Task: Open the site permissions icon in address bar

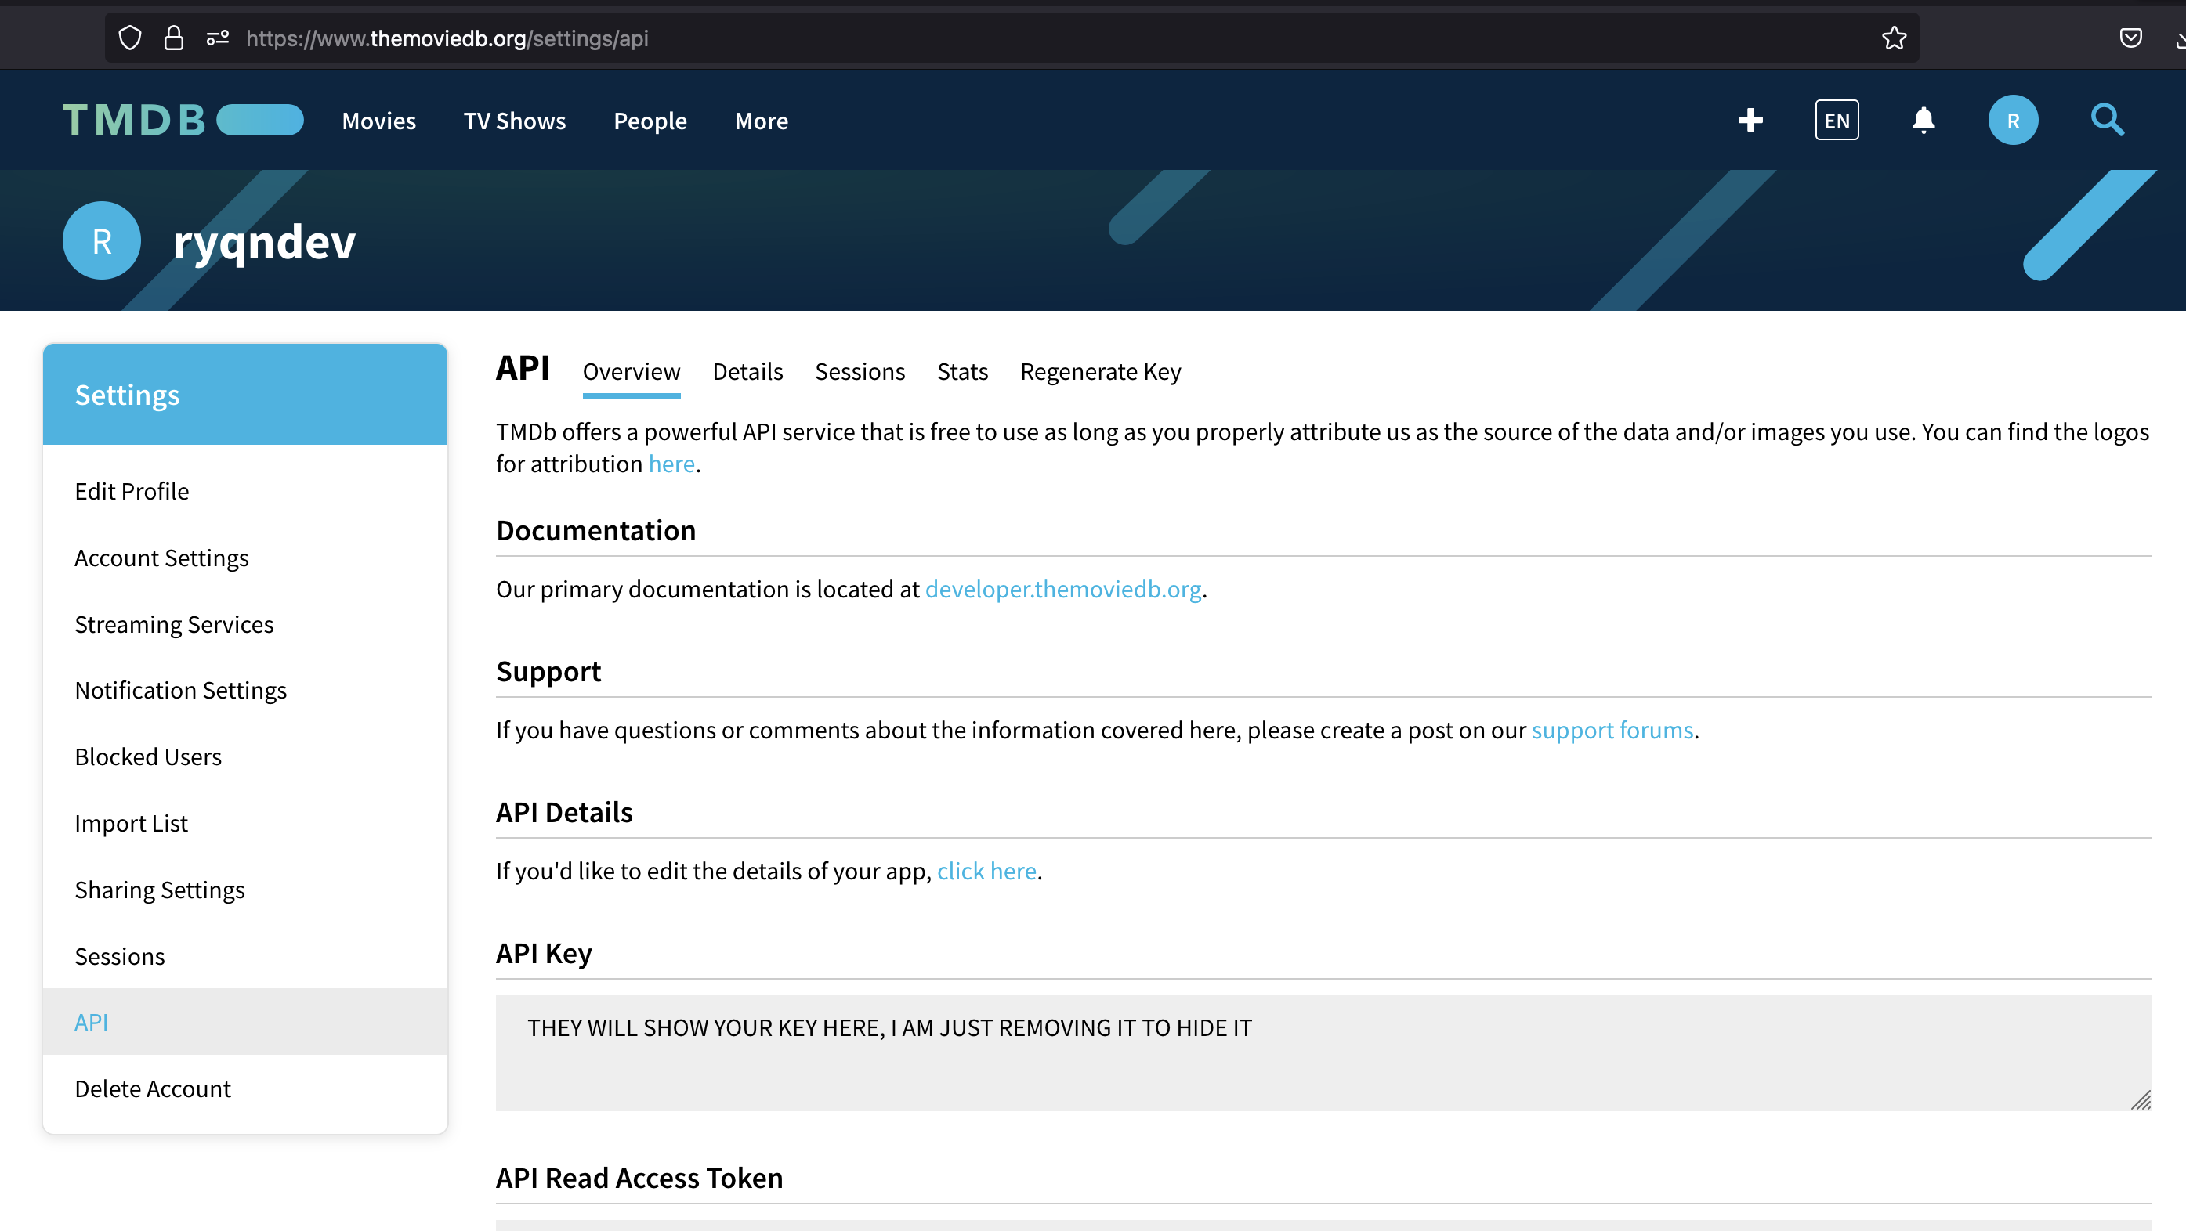Action: pos(218,38)
